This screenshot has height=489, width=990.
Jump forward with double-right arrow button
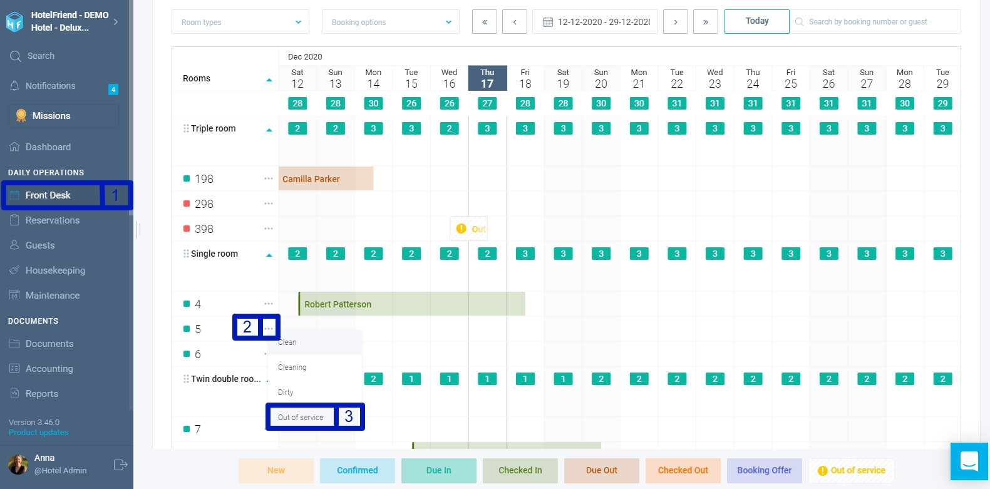pos(706,22)
